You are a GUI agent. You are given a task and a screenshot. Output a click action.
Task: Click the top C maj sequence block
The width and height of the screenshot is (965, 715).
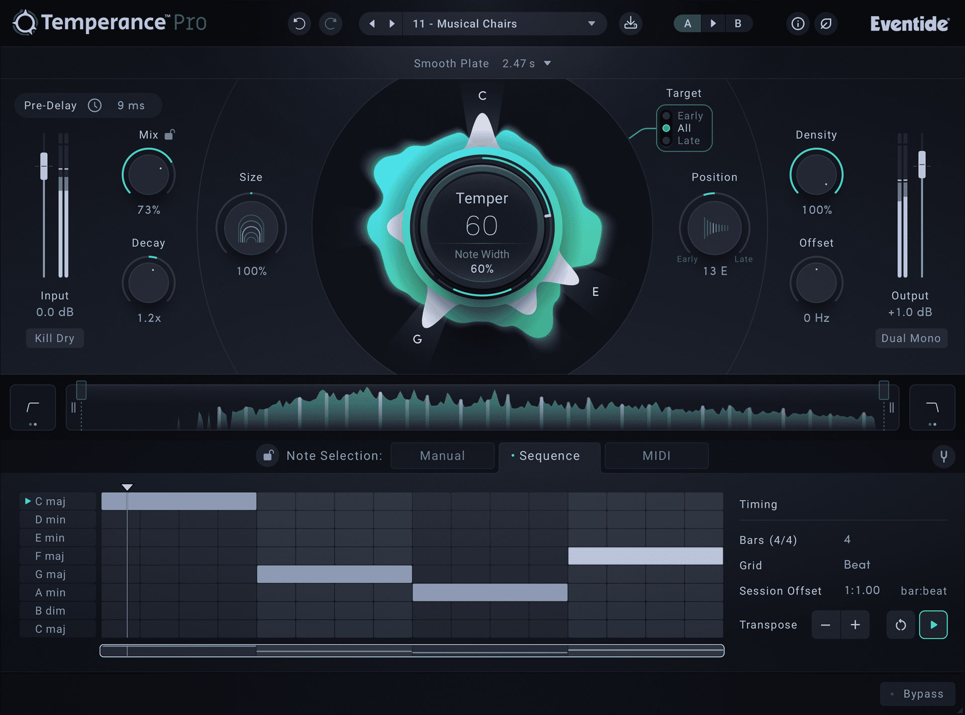[179, 501]
